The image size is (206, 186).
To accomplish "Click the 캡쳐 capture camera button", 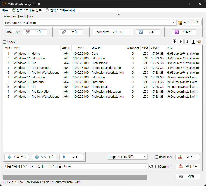I will tap(188, 176).
